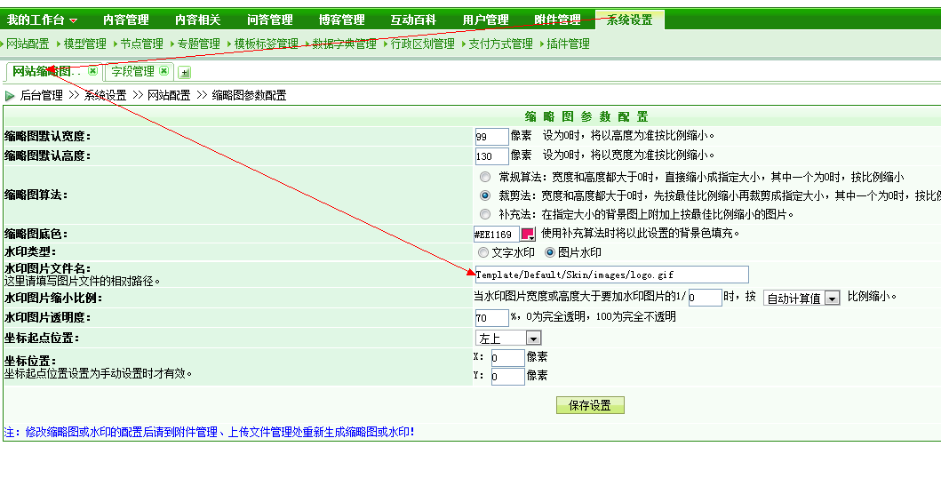941x486 pixels.
Task: Click the 保存设置 button
Action: (590, 405)
